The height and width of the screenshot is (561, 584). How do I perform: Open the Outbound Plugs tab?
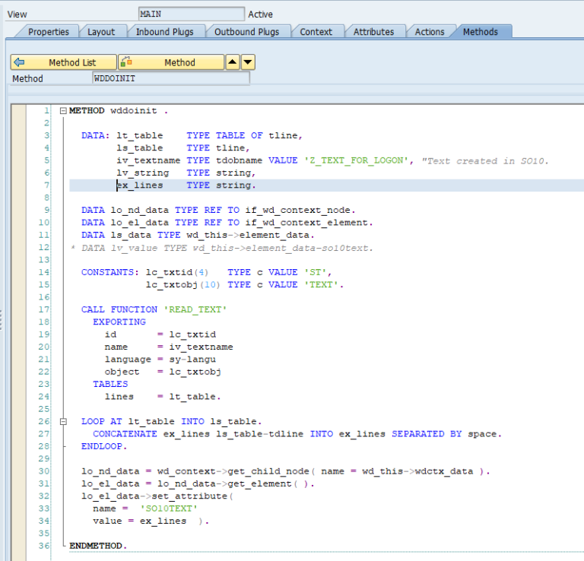[x=246, y=32]
